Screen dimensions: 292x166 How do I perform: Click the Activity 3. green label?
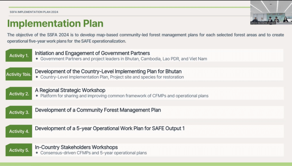click(x=19, y=112)
